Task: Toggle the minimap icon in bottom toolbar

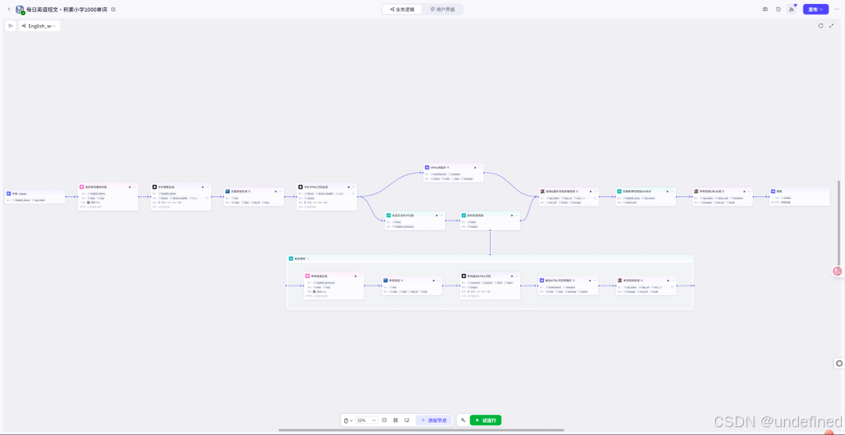Action: 407,420
